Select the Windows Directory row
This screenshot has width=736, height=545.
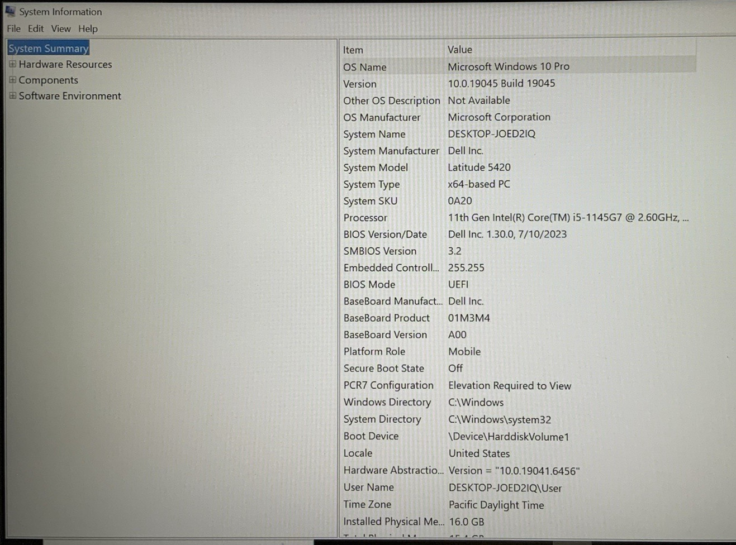pyautogui.click(x=518, y=402)
